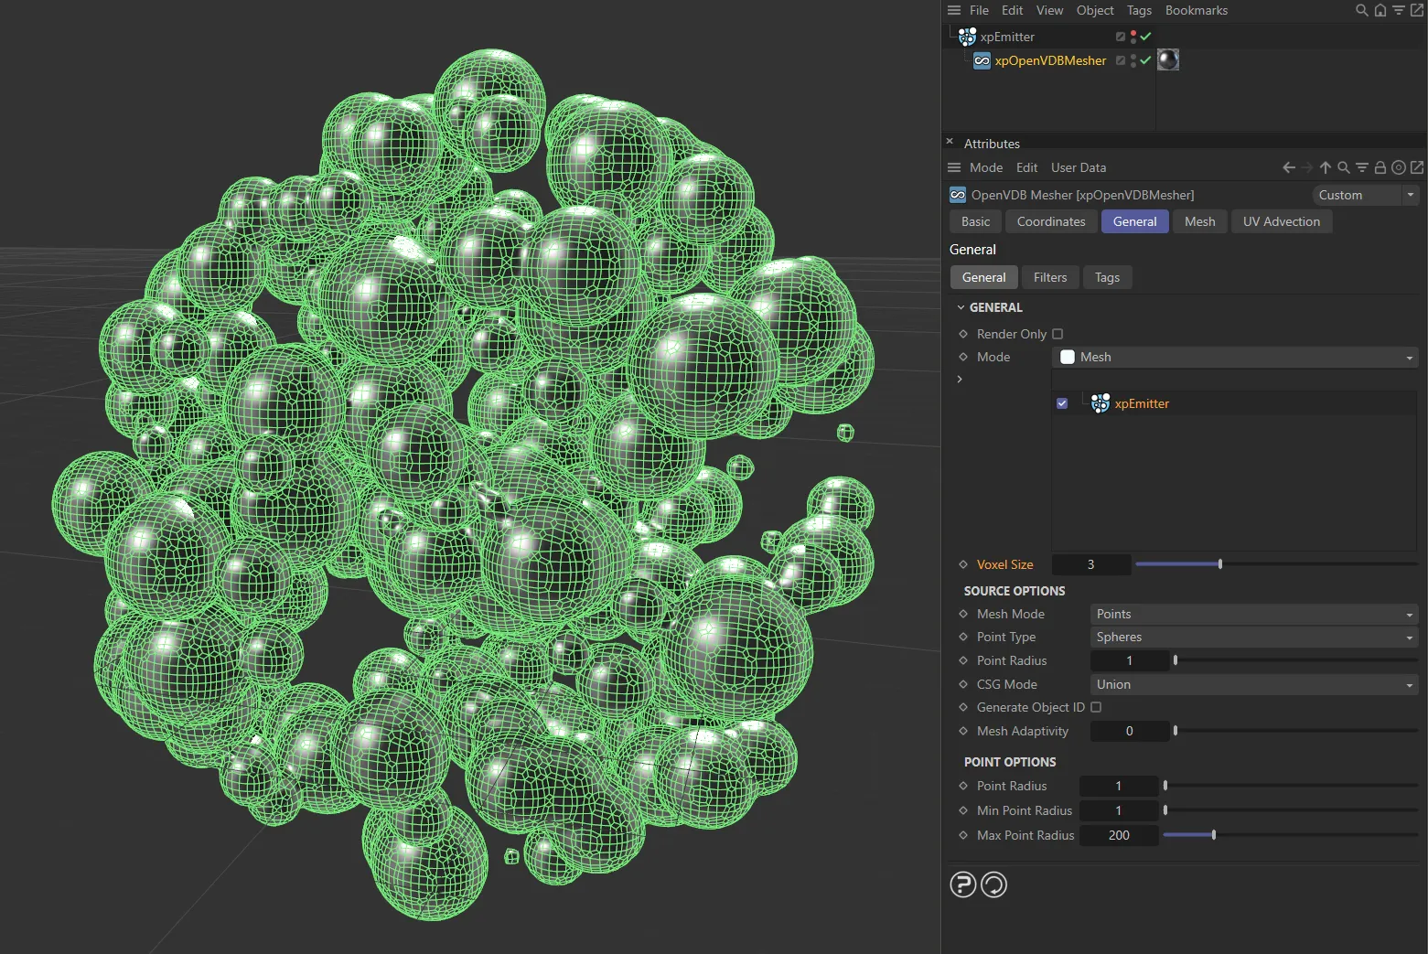Click the home icon in Object Manager toolbar
Screen dimensions: 1428x954
(x=1380, y=10)
